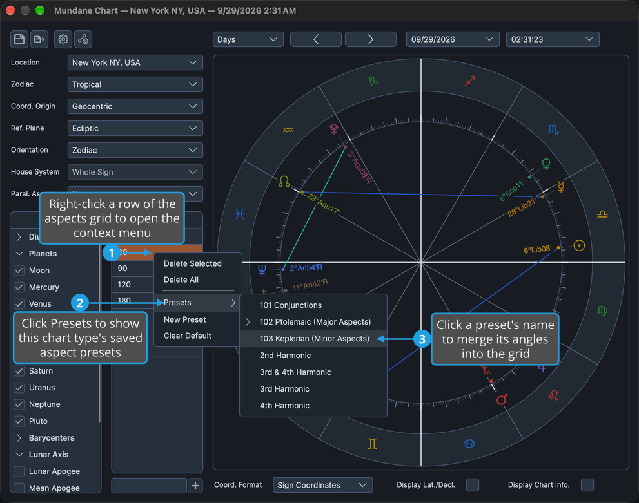Open the Days step unit dropdown
This screenshot has width=639, height=503.
point(248,39)
